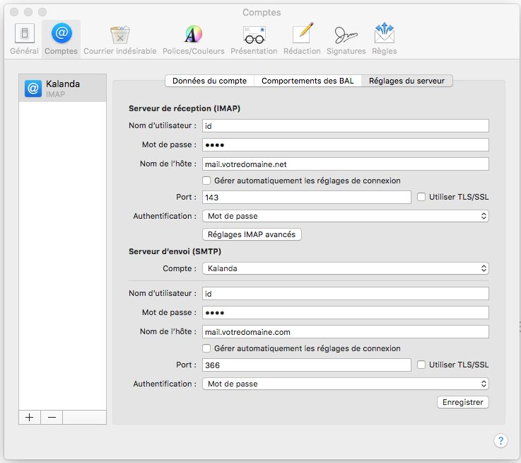Open the IMAP Authentification dropdown

(x=346, y=216)
